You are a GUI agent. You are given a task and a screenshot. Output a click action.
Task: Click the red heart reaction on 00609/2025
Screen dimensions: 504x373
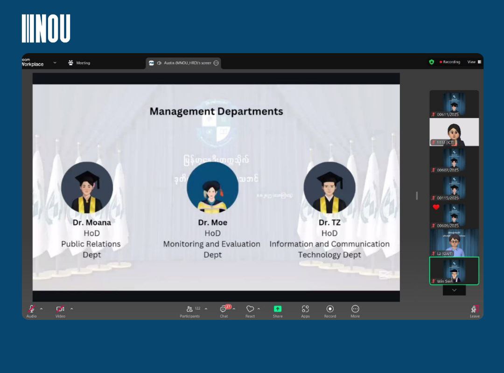436,207
